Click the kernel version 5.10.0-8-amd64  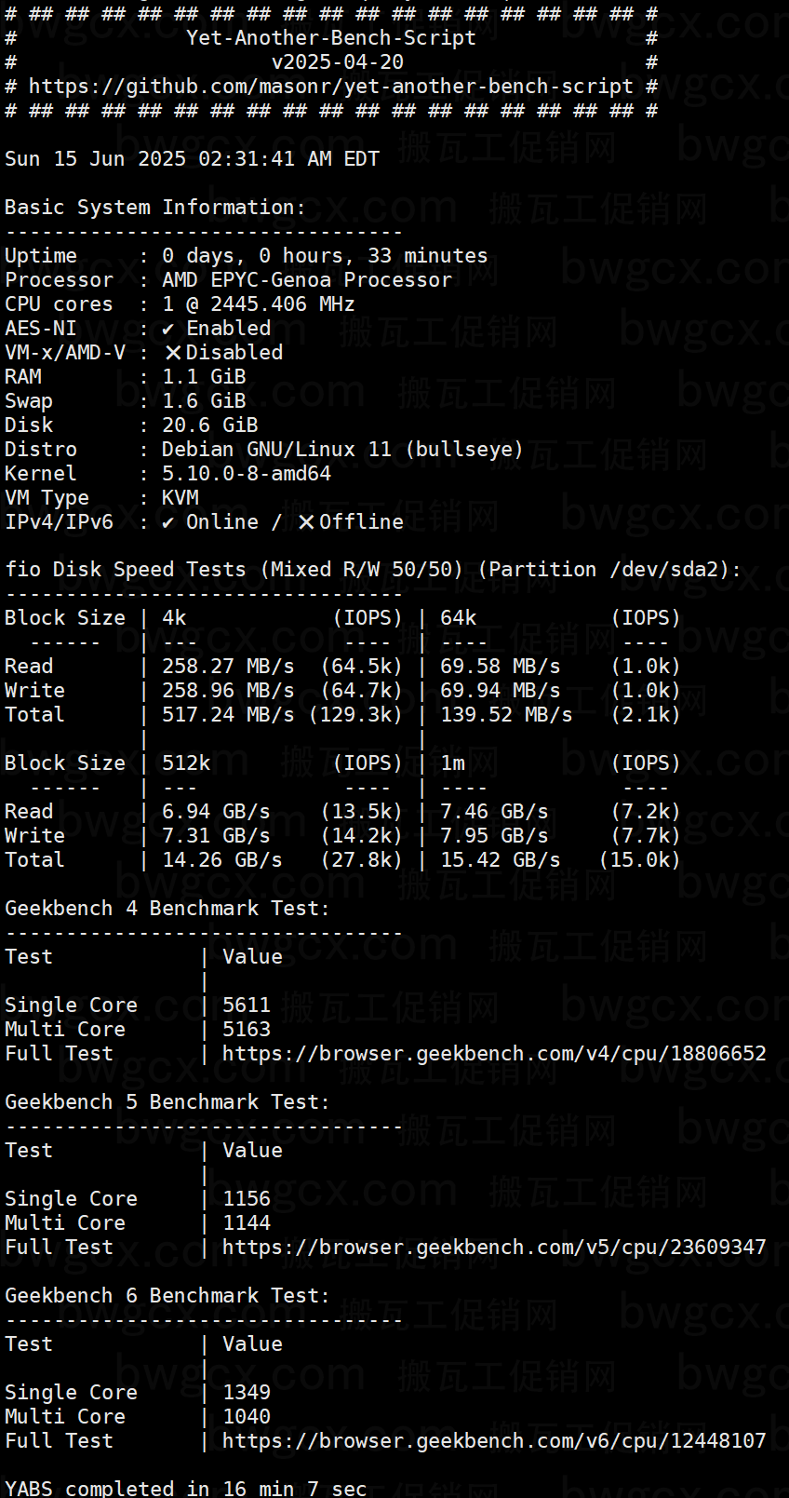coord(247,474)
